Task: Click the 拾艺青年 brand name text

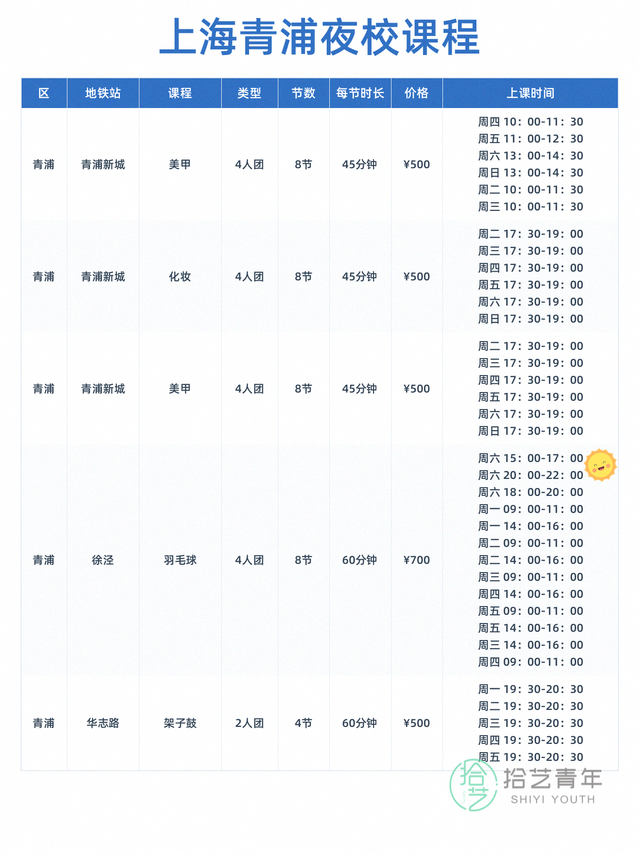Action: (553, 778)
